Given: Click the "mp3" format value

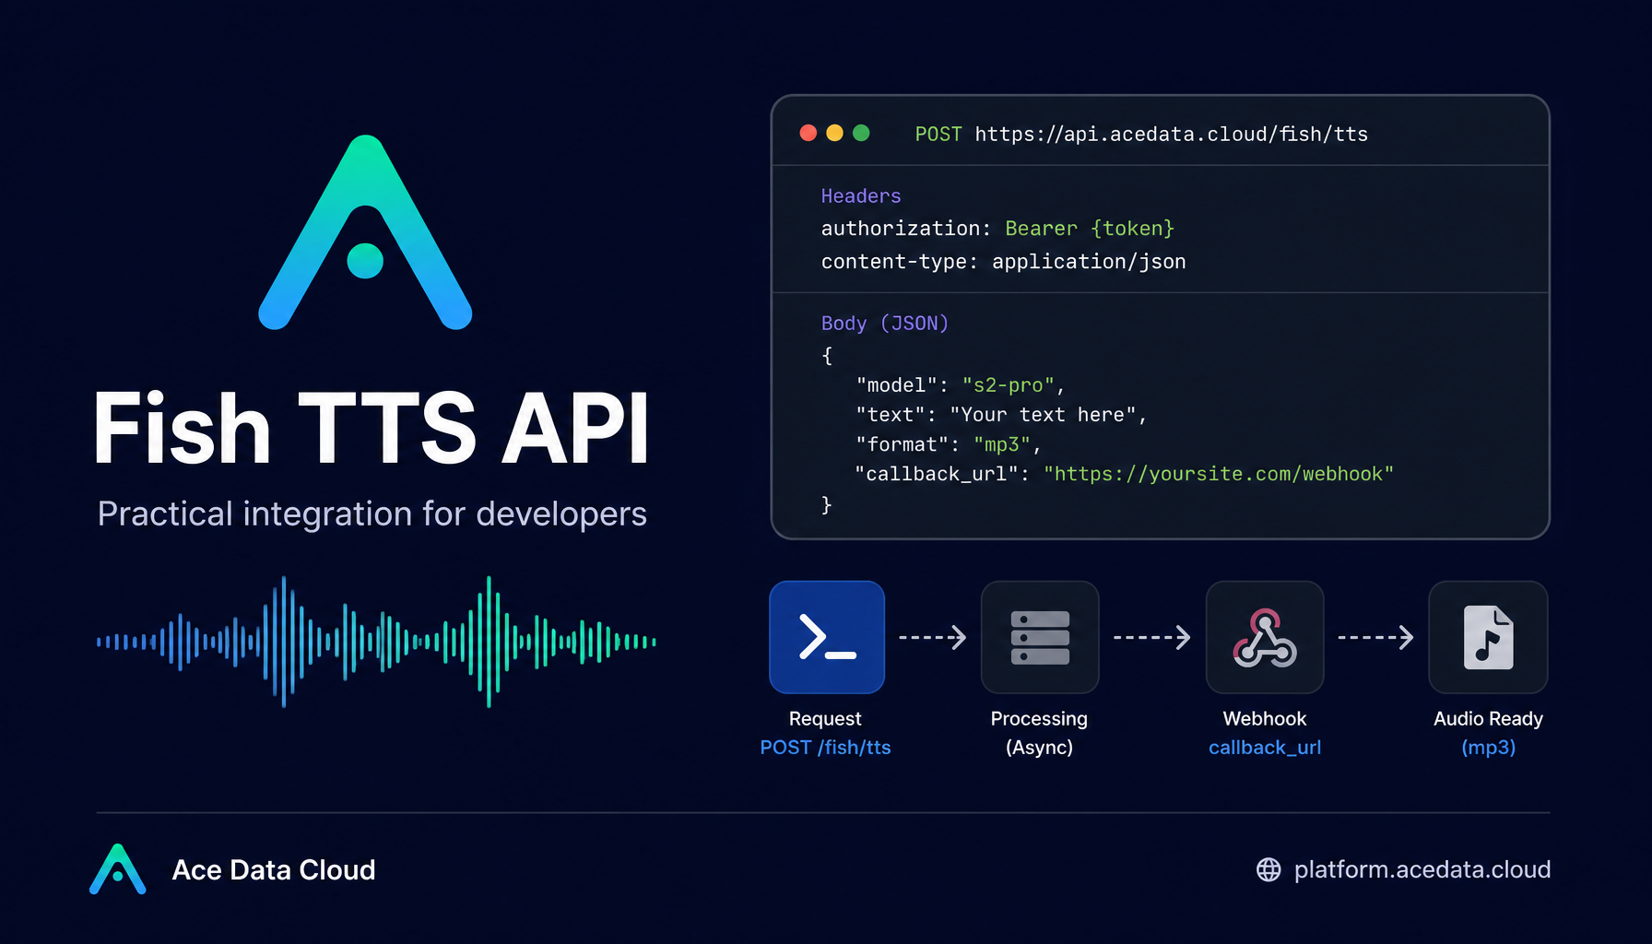Looking at the screenshot, I should [1002, 444].
